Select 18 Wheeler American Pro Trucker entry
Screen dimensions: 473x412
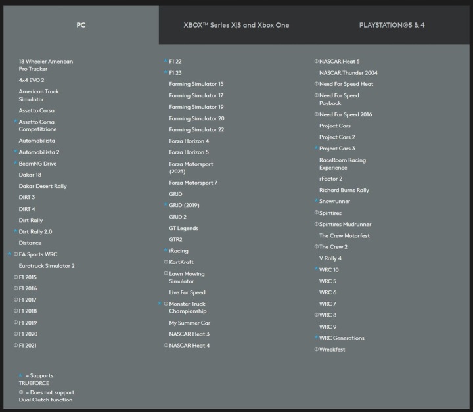pos(46,65)
